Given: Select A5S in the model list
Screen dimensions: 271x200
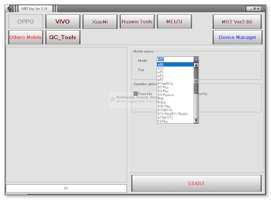Looking at the screenshot, I should click(x=175, y=65).
